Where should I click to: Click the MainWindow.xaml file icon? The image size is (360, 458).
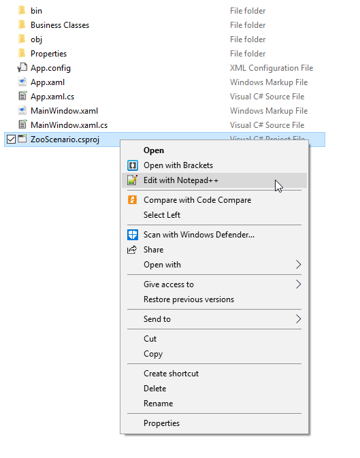tap(22, 111)
